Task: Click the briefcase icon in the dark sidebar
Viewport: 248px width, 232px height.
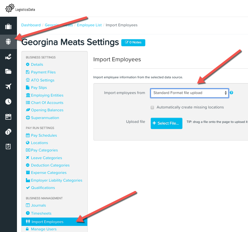Action: (x=8, y=27)
